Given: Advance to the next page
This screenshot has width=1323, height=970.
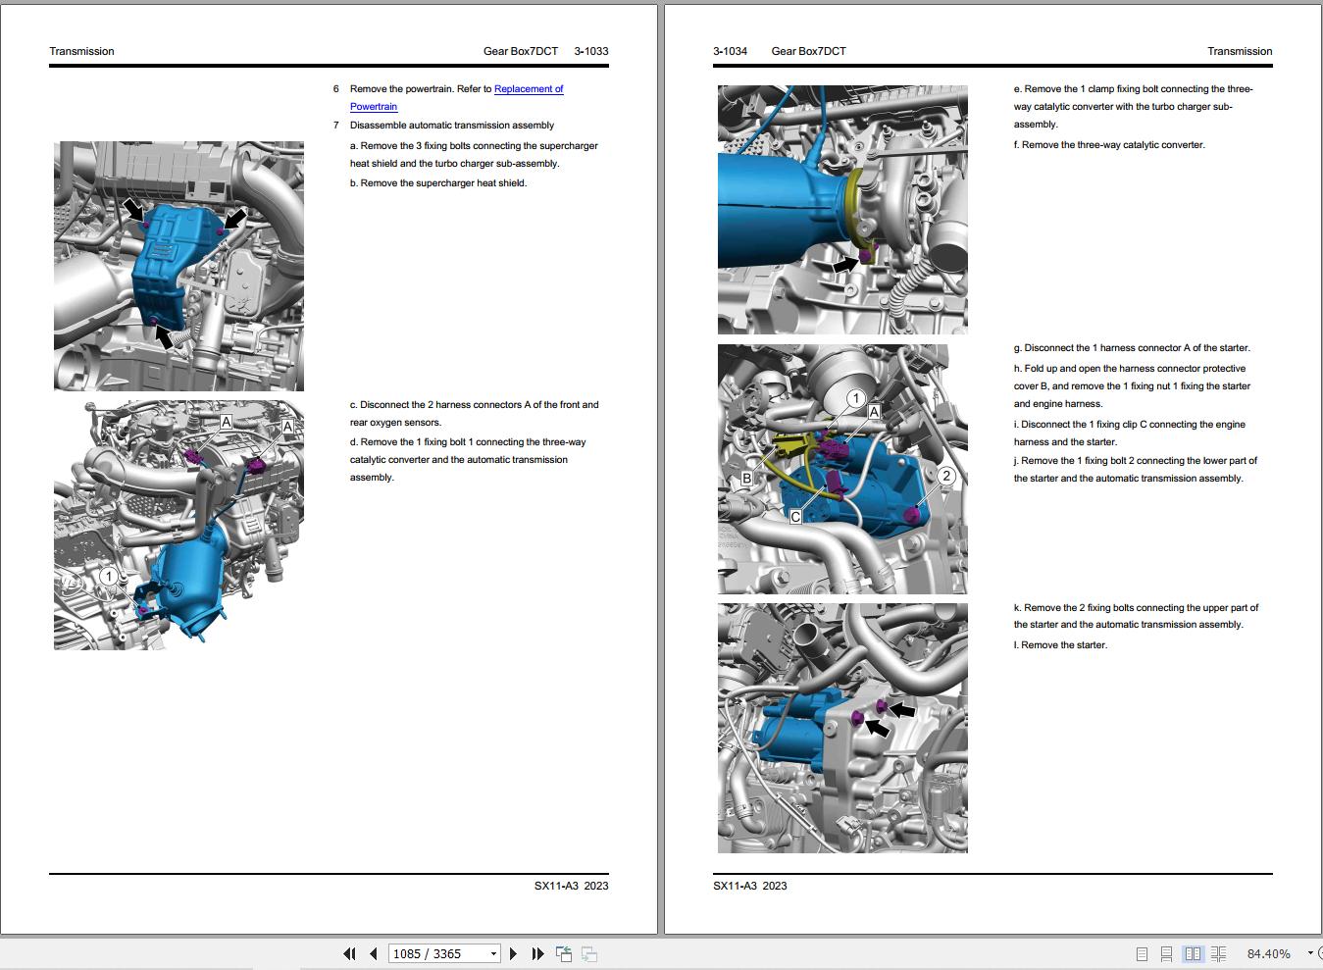Looking at the screenshot, I should pos(513,952).
